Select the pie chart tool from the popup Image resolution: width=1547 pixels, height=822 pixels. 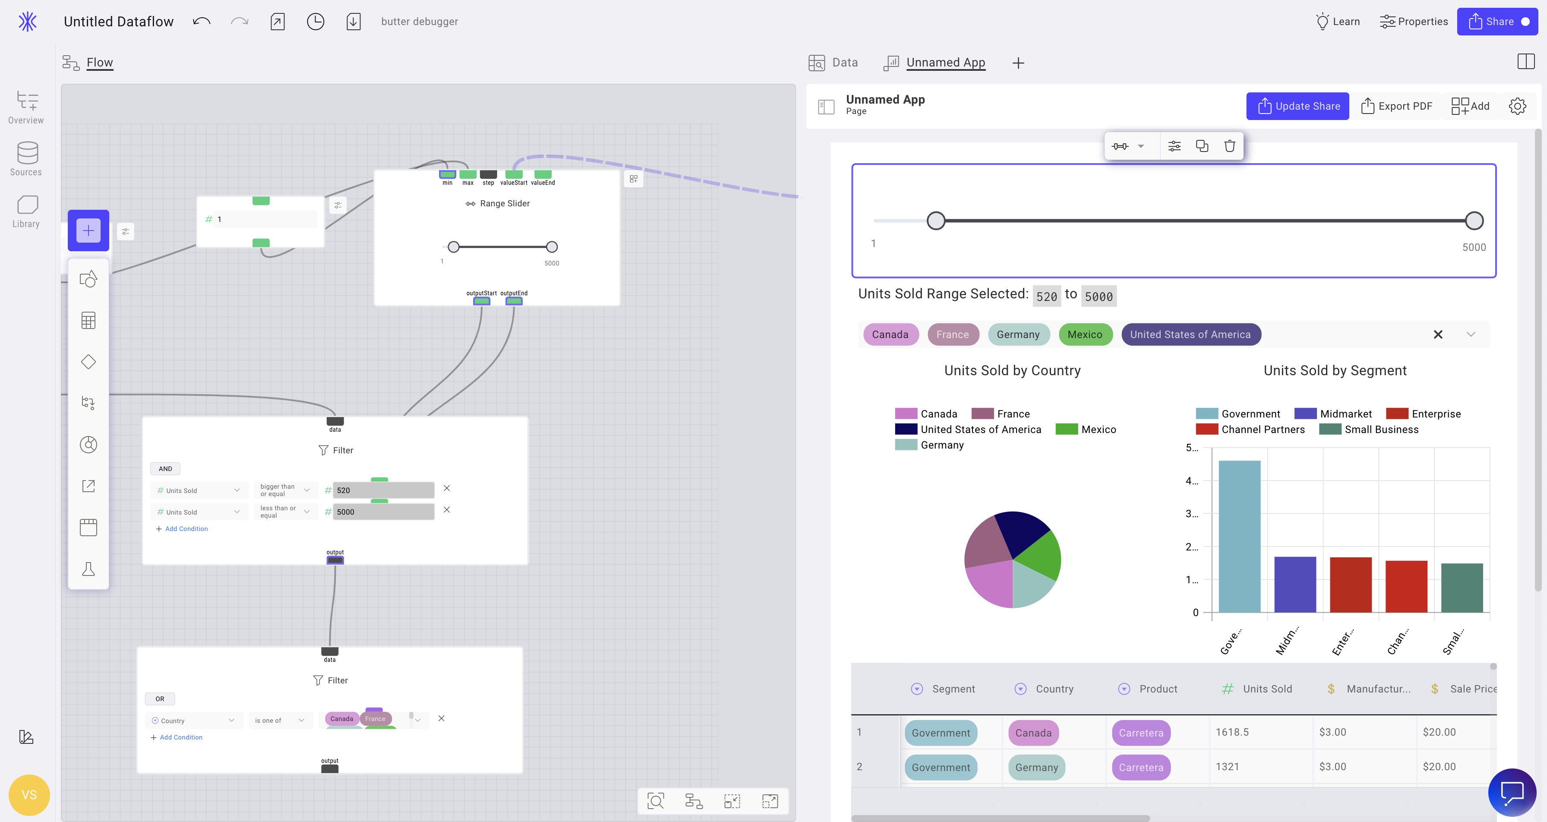[x=88, y=445]
